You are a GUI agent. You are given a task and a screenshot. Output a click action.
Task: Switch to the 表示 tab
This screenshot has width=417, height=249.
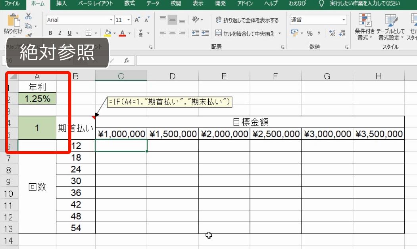point(198,4)
